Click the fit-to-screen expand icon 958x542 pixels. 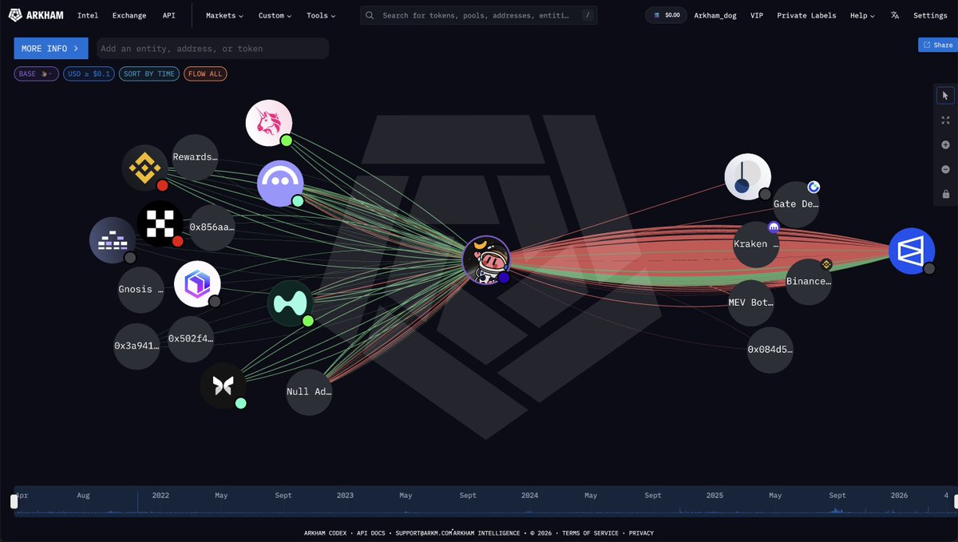coord(945,121)
